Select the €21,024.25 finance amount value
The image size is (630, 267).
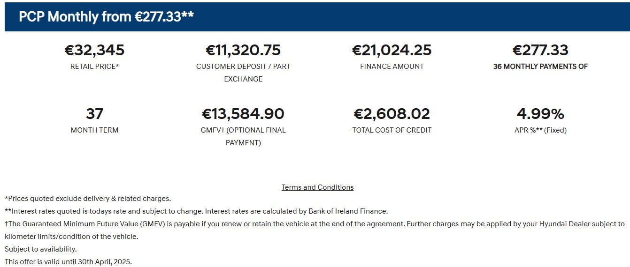pos(392,50)
